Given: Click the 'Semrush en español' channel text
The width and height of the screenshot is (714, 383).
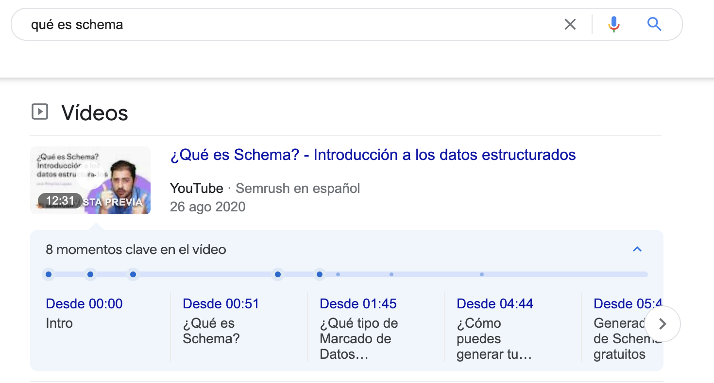Looking at the screenshot, I should pos(298,188).
